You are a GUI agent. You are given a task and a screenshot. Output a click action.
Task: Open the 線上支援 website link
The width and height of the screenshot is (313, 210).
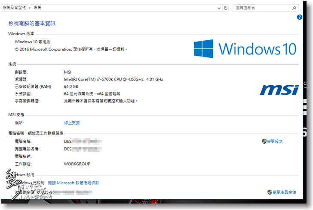pos(72,123)
